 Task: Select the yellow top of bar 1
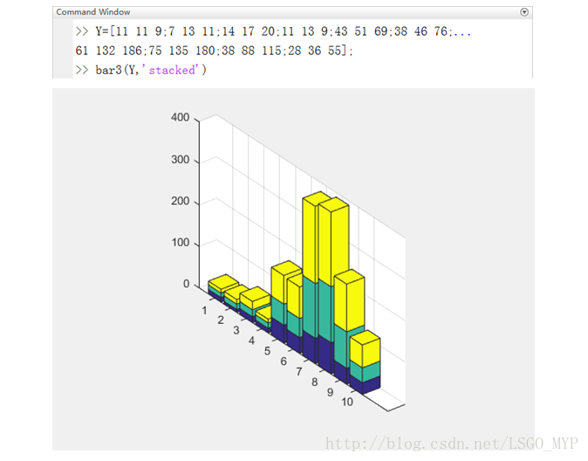tap(223, 282)
